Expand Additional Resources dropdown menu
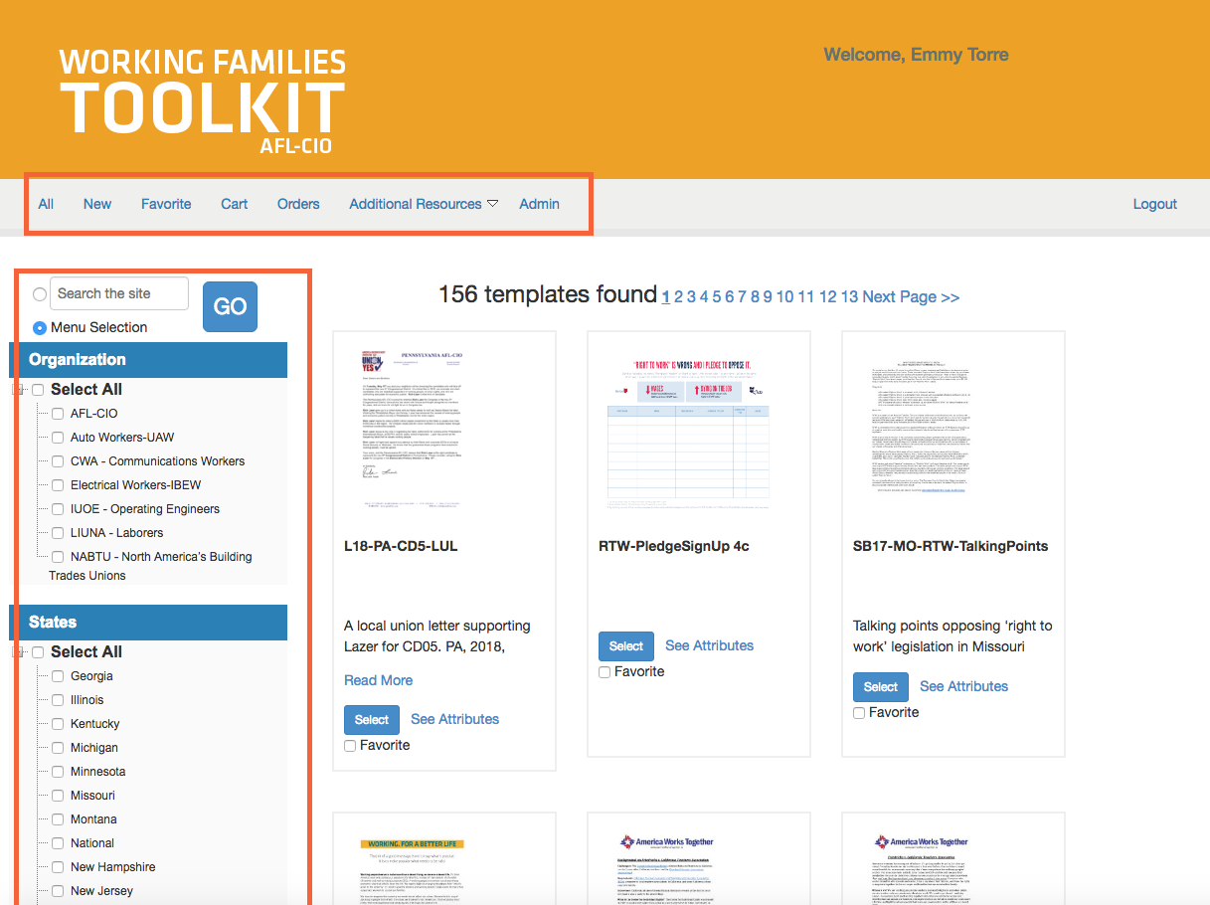Image resolution: width=1210 pixels, height=905 pixels. click(424, 204)
